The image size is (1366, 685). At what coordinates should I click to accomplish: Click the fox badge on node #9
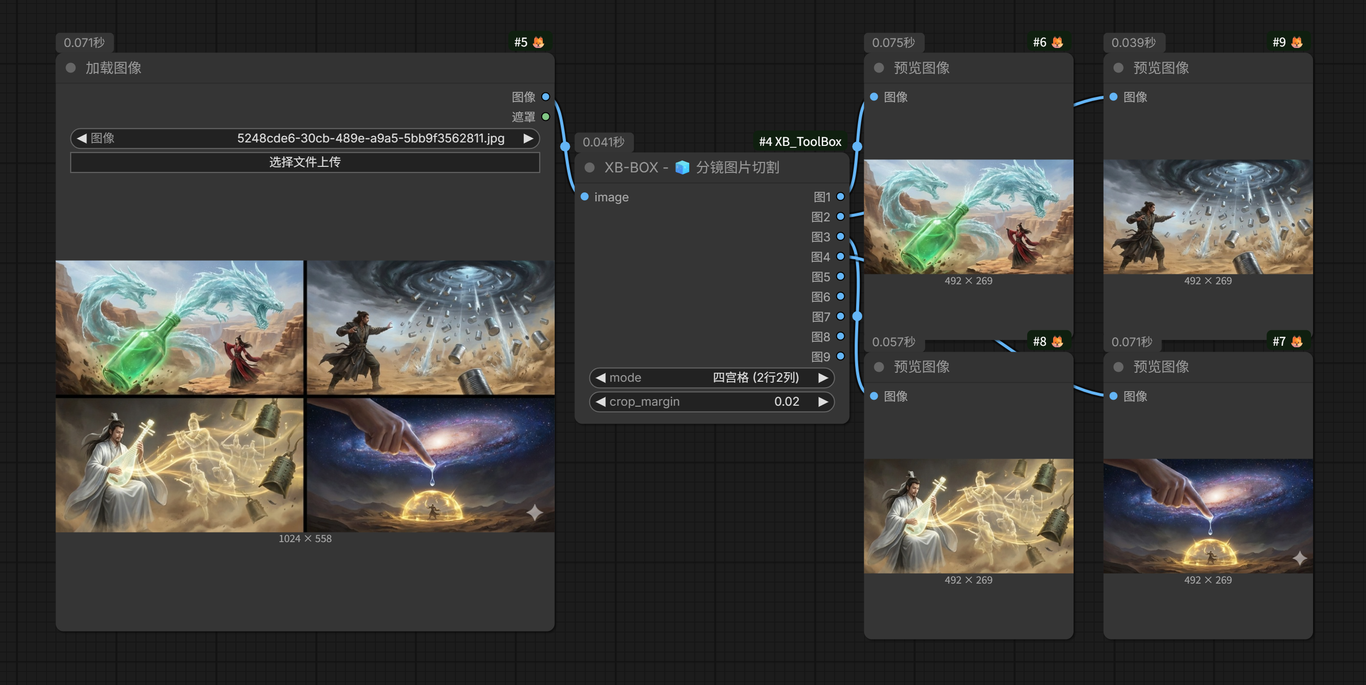tap(1297, 42)
